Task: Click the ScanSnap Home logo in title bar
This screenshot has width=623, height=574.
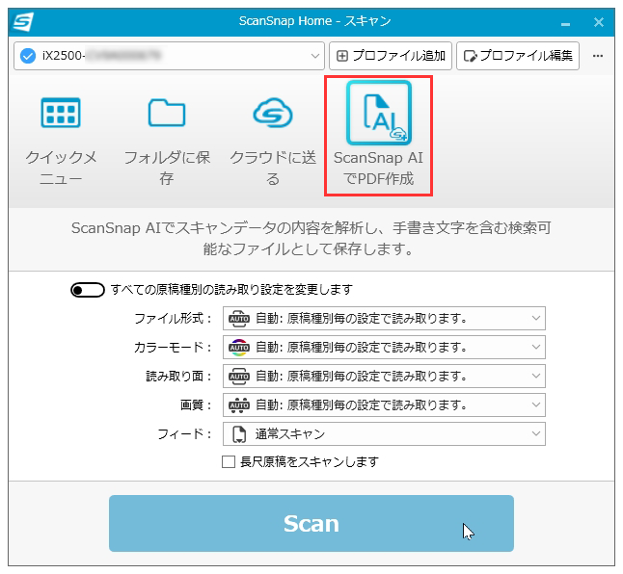Action: (x=23, y=21)
